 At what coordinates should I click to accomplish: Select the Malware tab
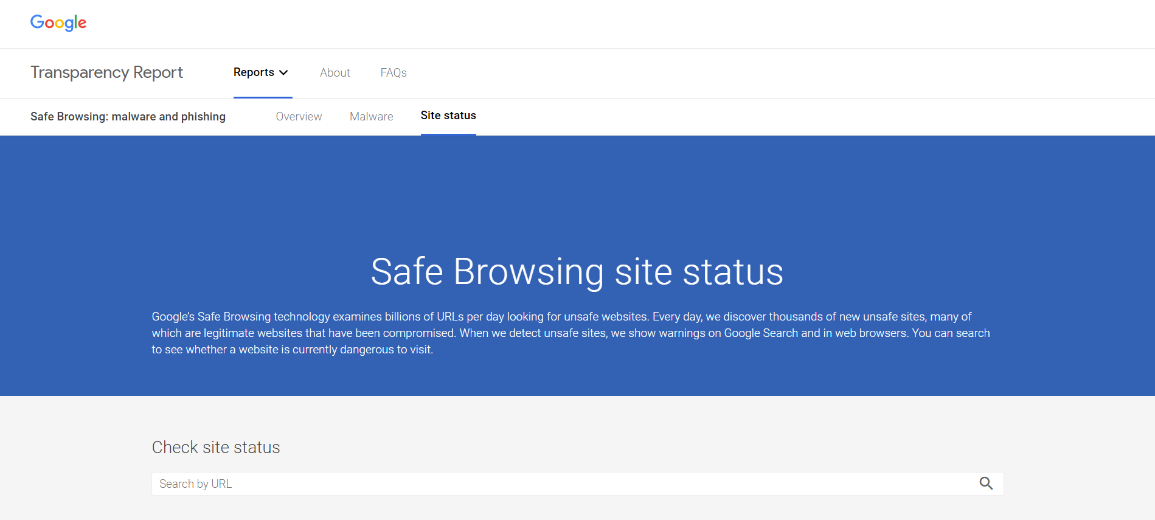[371, 117]
